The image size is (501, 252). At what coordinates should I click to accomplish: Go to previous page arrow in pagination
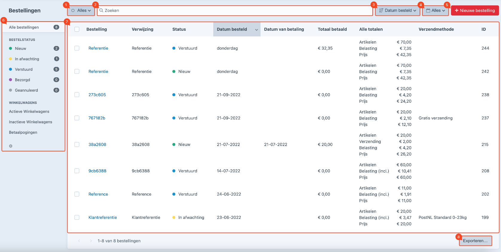[x=79, y=241]
